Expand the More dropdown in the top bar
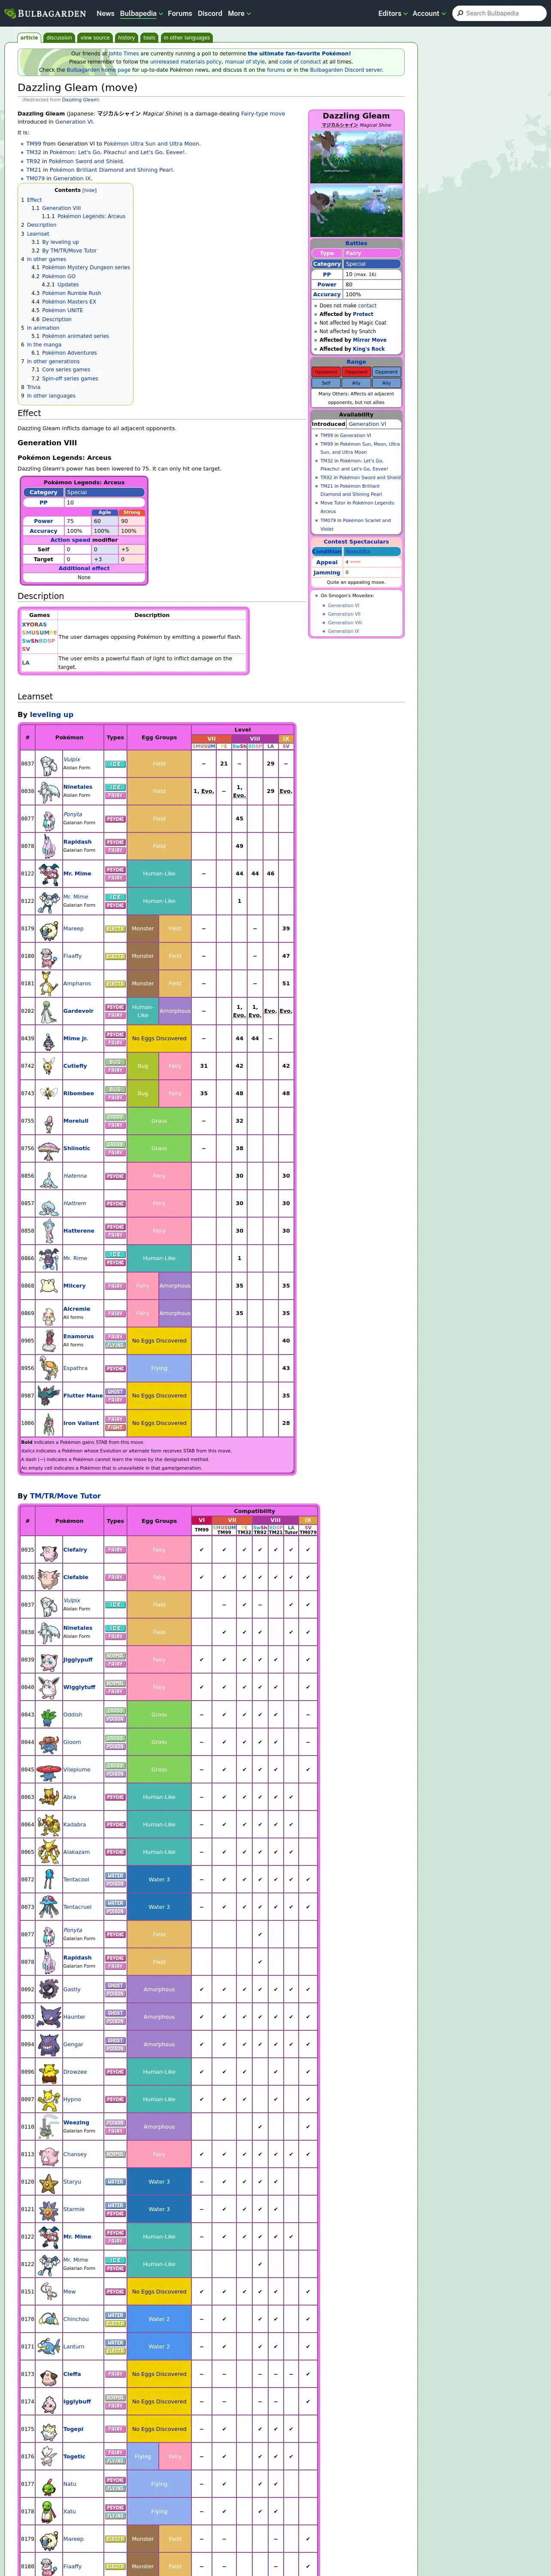 (239, 13)
